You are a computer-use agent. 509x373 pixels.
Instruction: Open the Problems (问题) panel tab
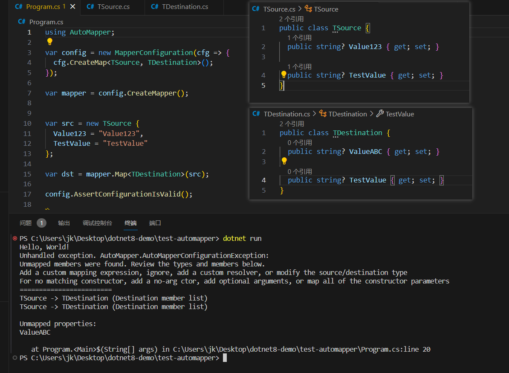[26, 223]
